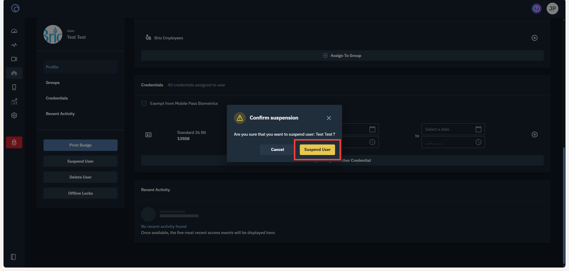Viewport: 569px width, 271px height.
Task: Confirm with yellow Suspend User button
Action: pyautogui.click(x=317, y=149)
